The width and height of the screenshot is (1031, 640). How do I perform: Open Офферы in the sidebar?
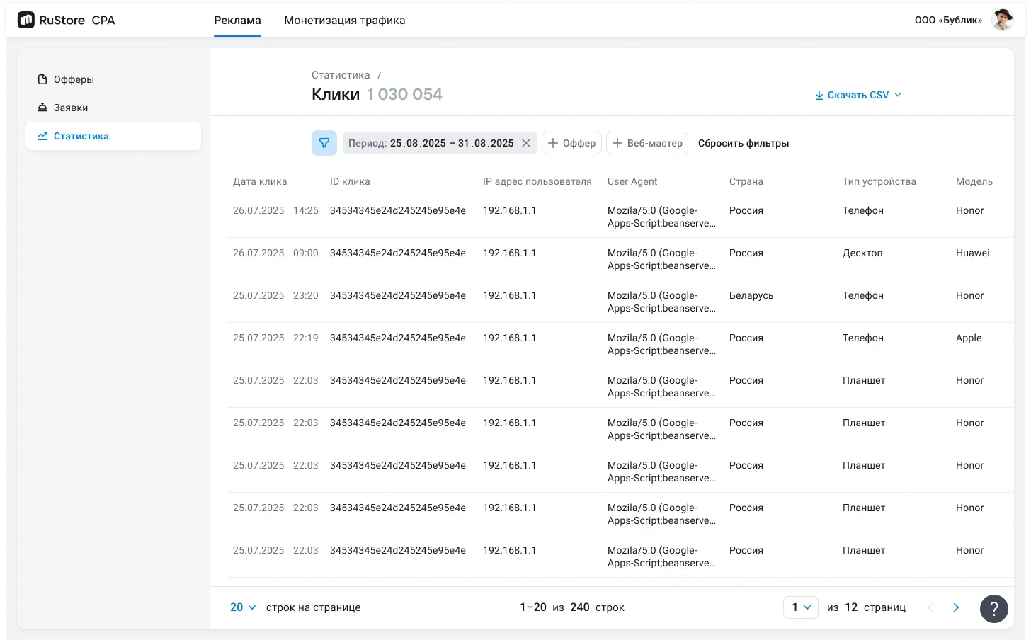click(74, 79)
